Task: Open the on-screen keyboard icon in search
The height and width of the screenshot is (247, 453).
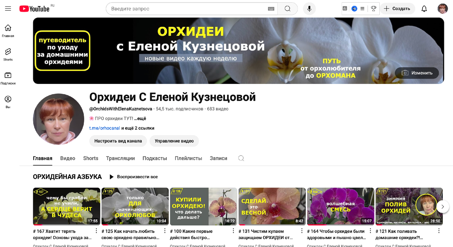Action: [x=271, y=8]
